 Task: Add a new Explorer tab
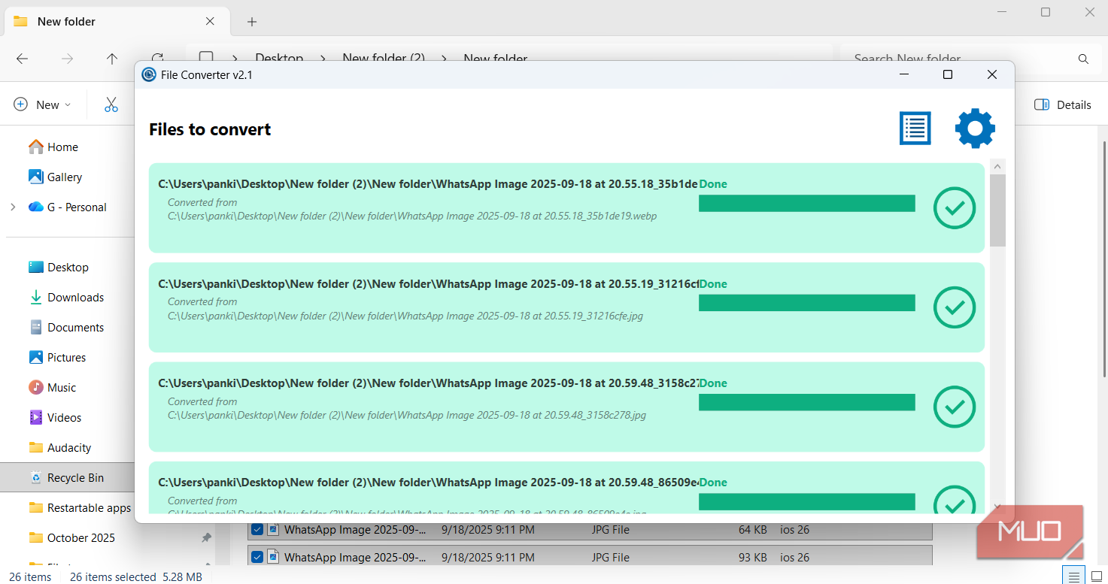(252, 22)
